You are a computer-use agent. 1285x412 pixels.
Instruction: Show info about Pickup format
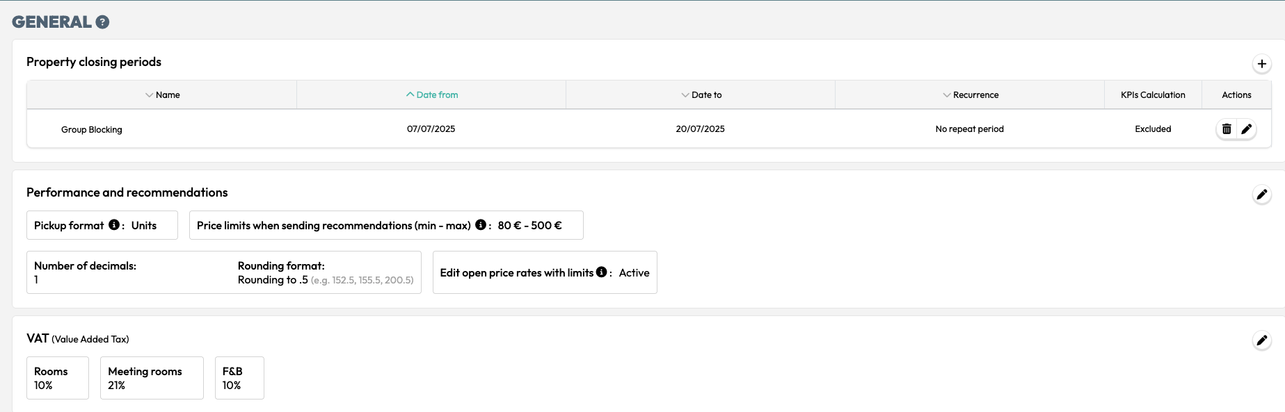point(114,225)
